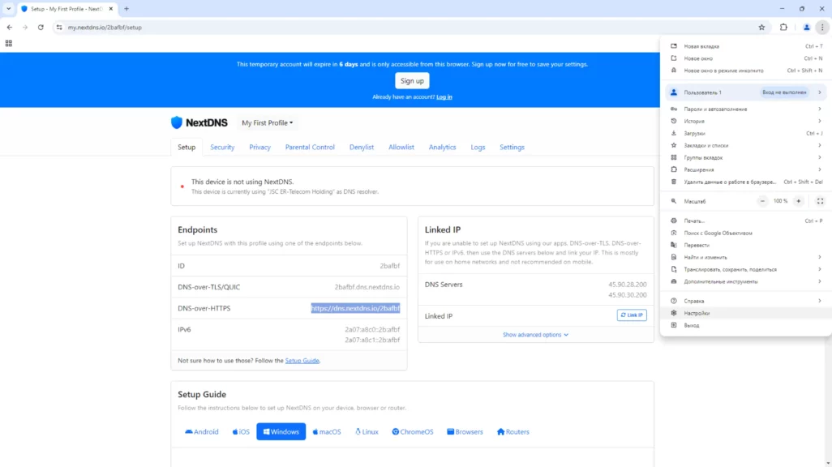The image size is (832, 467).
Task: Bookmark this page with the star icon
Action: pos(761,27)
